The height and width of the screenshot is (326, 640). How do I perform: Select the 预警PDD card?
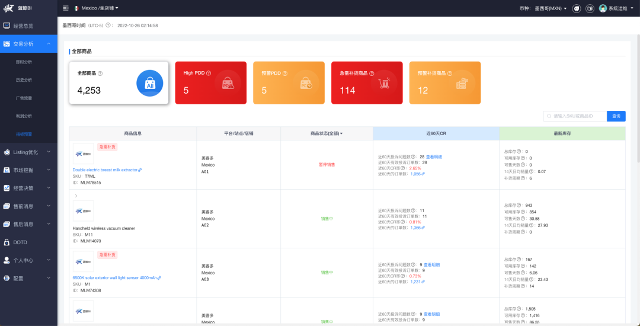[x=289, y=83]
